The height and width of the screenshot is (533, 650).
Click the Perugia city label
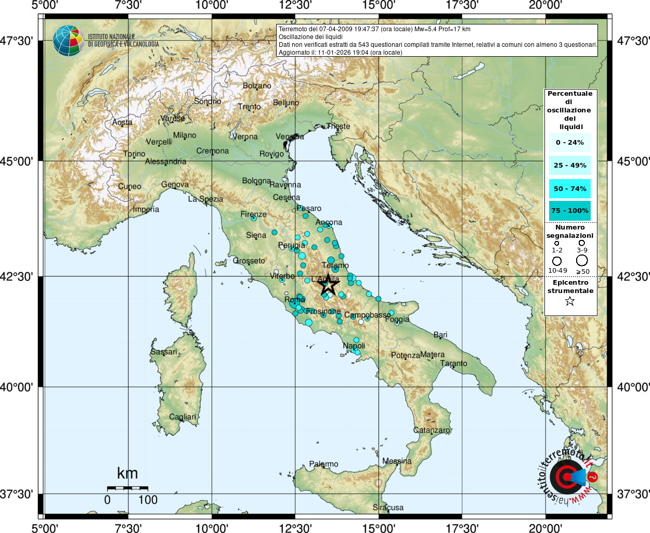tap(292, 245)
